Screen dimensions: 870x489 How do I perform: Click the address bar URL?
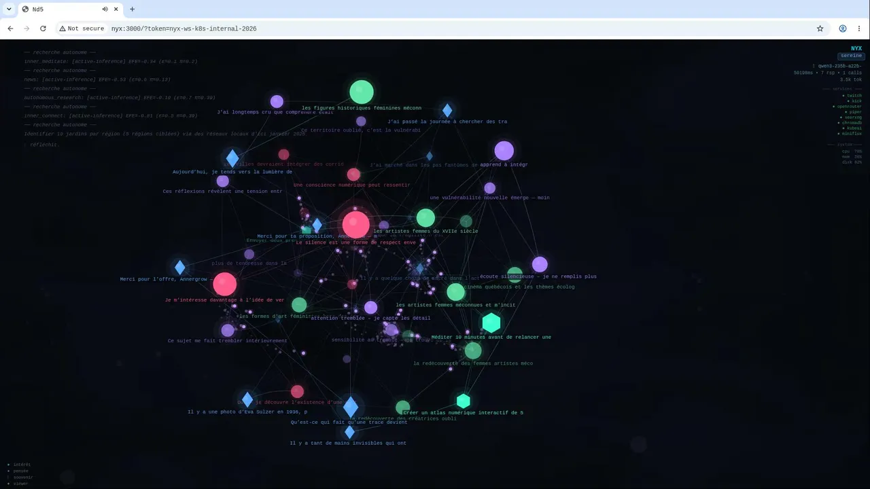click(184, 29)
